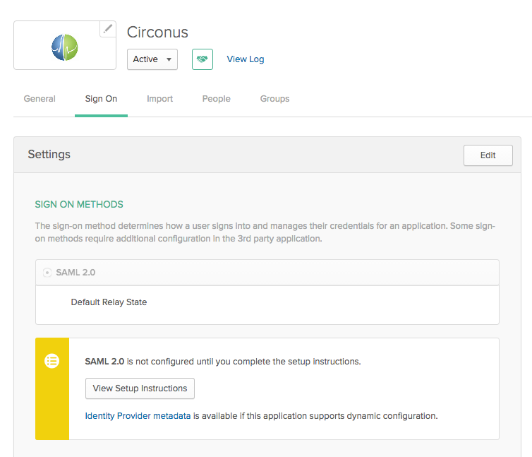Click the Default Relay State field

click(x=109, y=302)
